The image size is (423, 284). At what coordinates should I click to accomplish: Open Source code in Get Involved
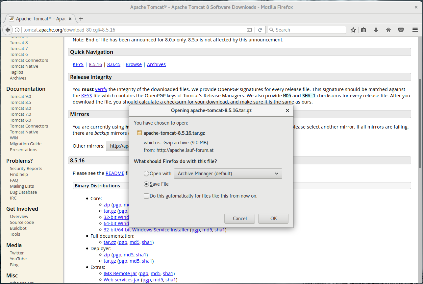click(22, 222)
